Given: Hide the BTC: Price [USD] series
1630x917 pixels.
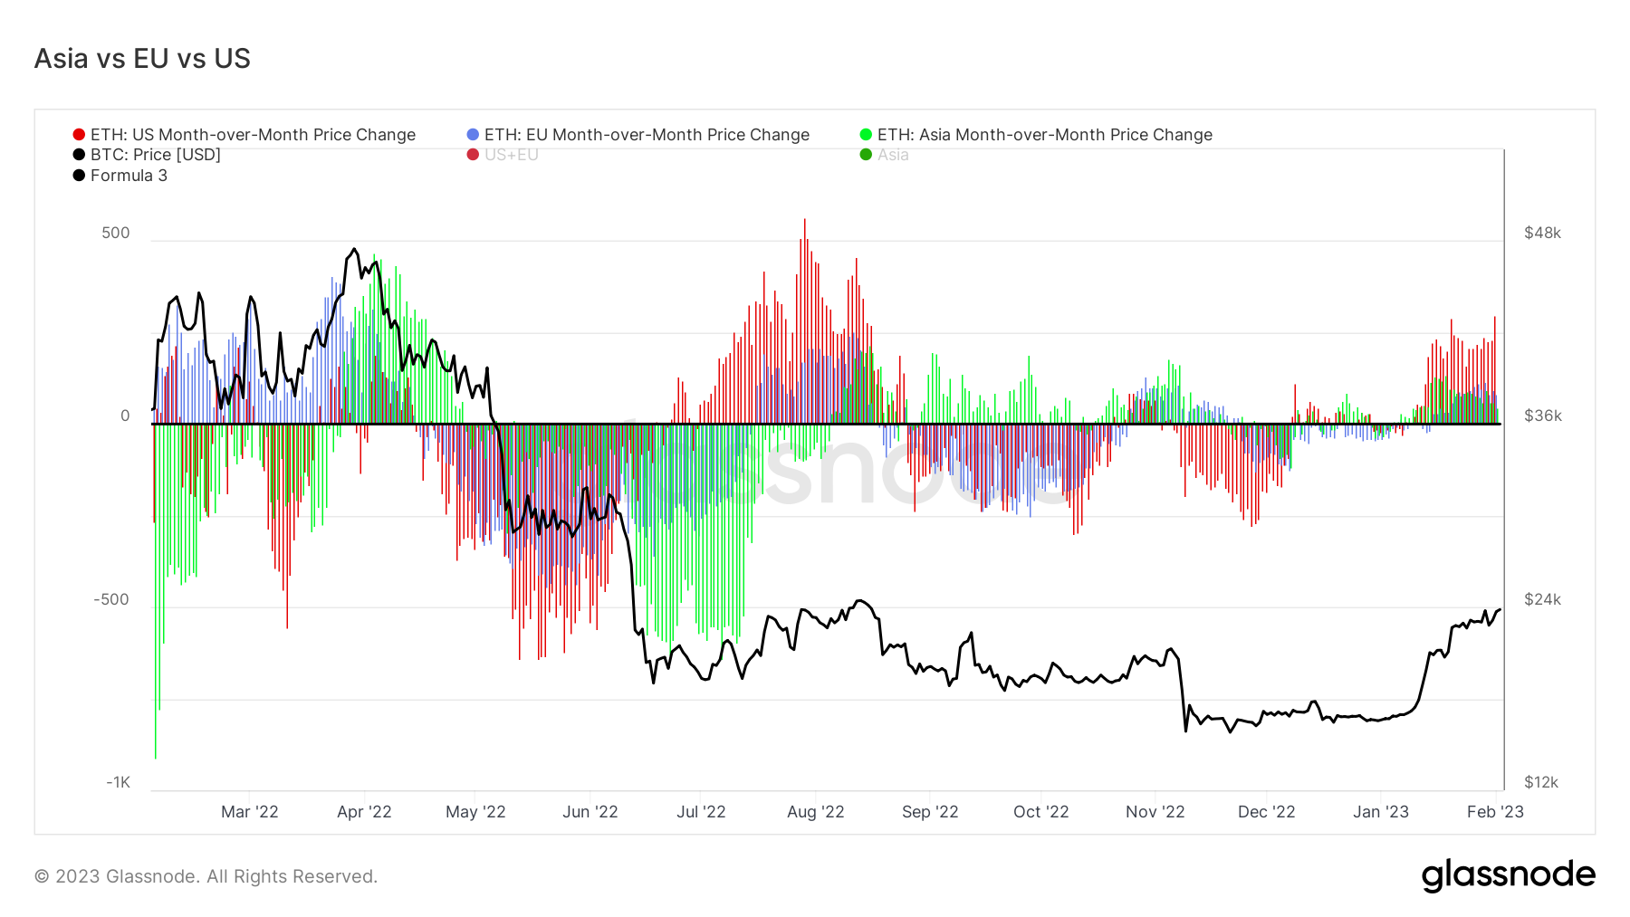Looking at the screenshot, I should pos(155,155).
